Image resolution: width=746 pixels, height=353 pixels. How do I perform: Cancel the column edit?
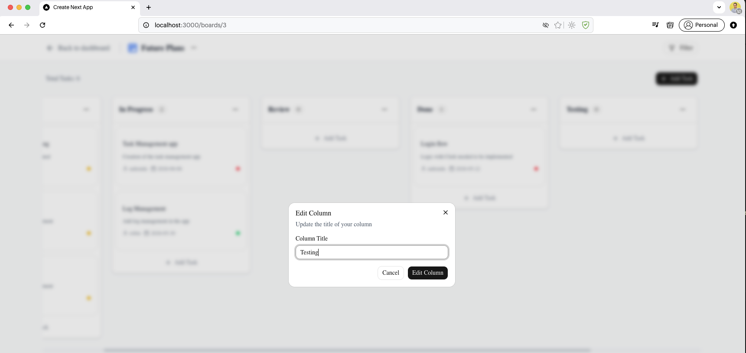click(x=391, y=273)
